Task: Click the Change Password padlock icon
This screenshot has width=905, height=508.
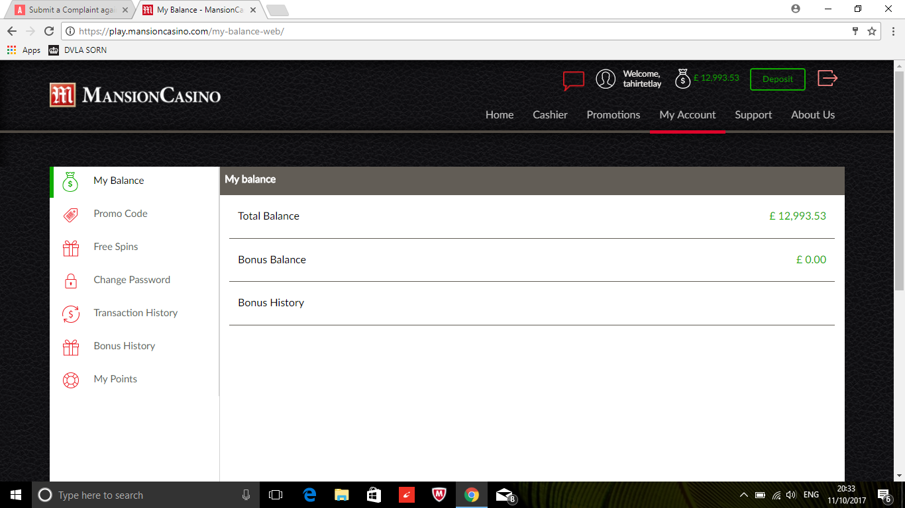Action: pyautogui.click(x=71, y=280)
